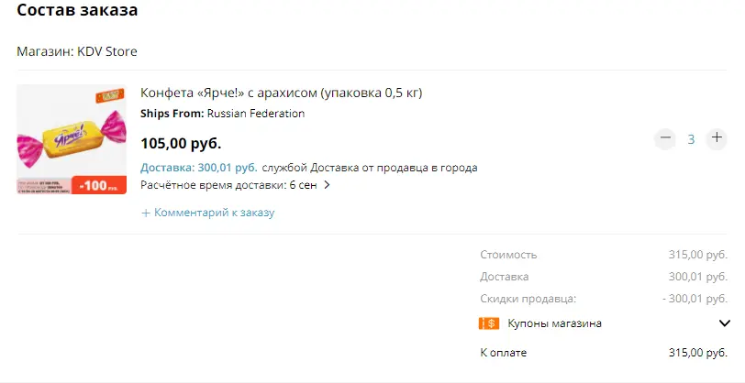Increase quantity with the plus button

(x=717, y=138)
